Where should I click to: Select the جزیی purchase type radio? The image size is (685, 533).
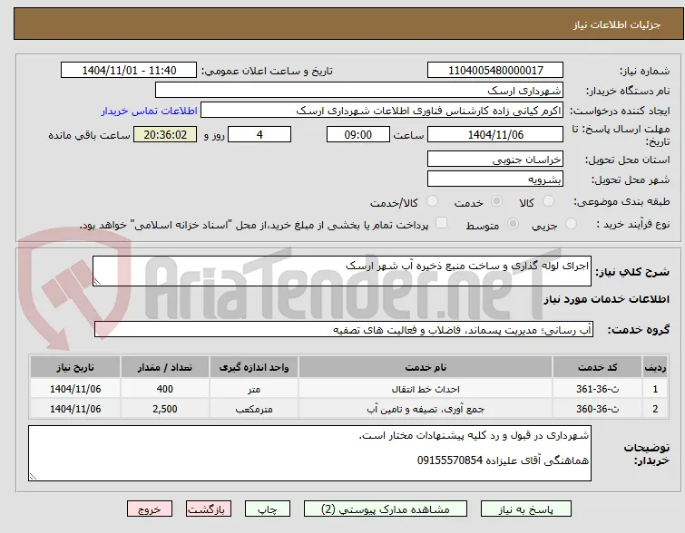point(571,224)
